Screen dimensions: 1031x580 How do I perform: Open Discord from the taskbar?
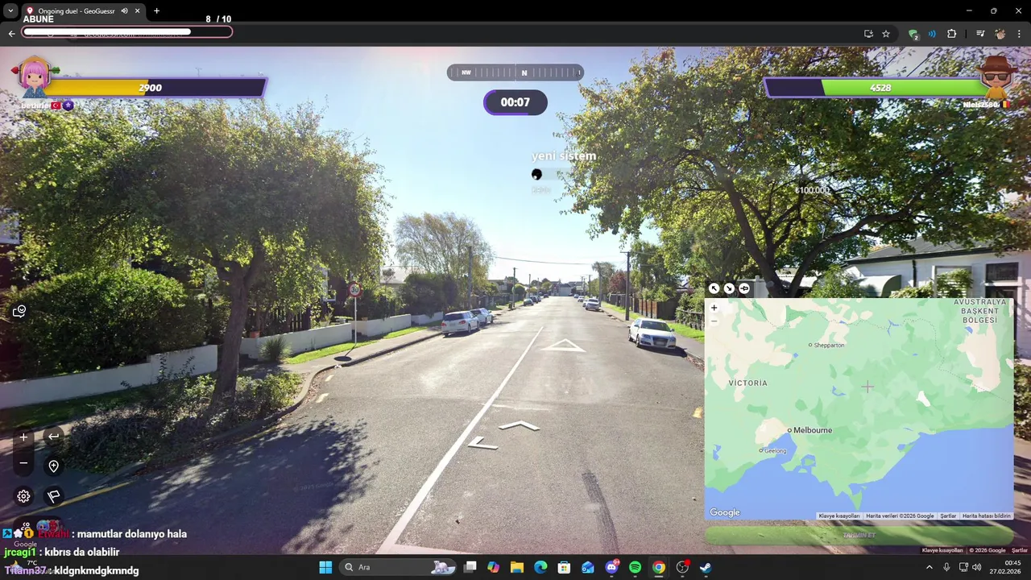coord(611,567)
